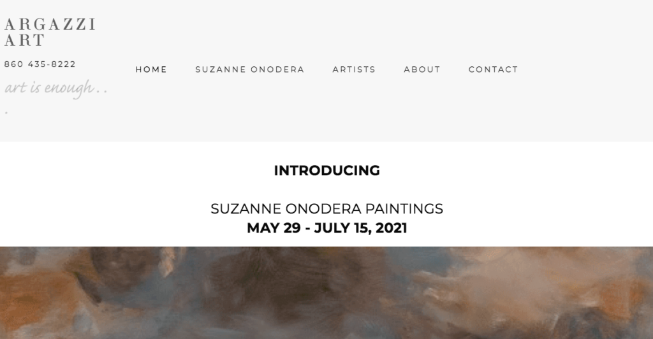Click the MAY 29 start date
The width and height of the screenshot is (653, 339).
pos(273,228)
